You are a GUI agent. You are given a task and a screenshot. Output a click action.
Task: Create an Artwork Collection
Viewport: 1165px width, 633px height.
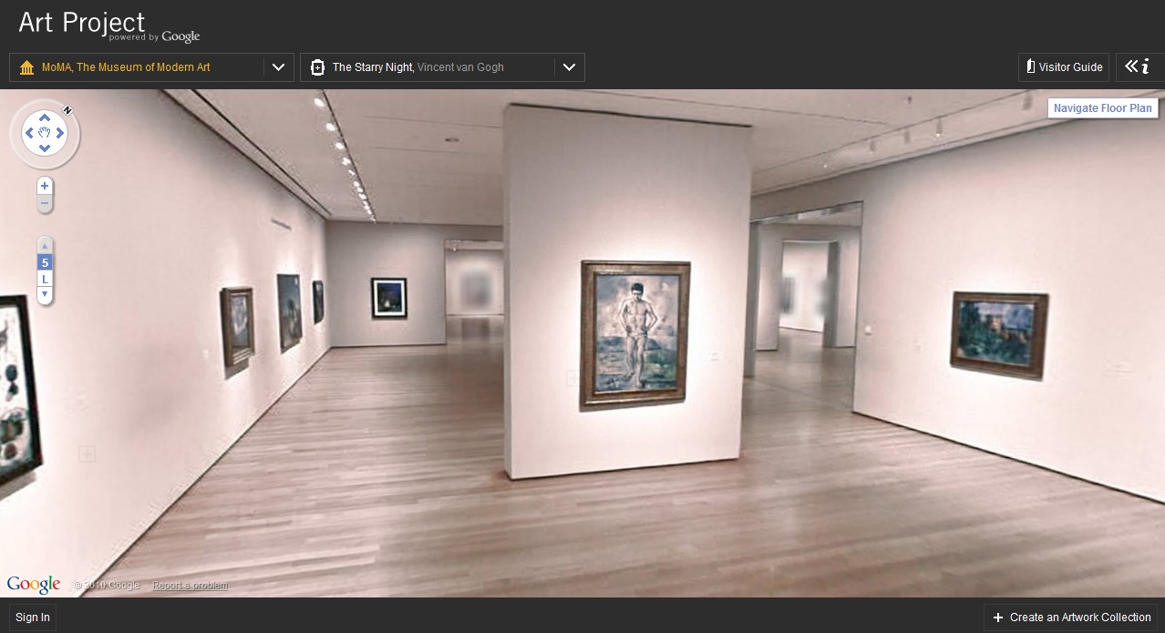(x=1070, y=618)
